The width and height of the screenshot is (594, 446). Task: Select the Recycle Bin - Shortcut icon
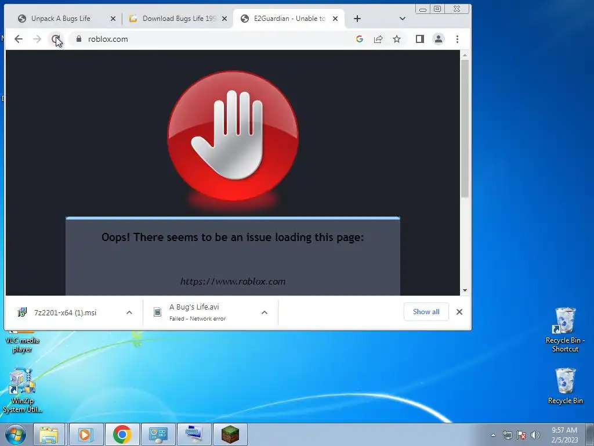point(565,330)
